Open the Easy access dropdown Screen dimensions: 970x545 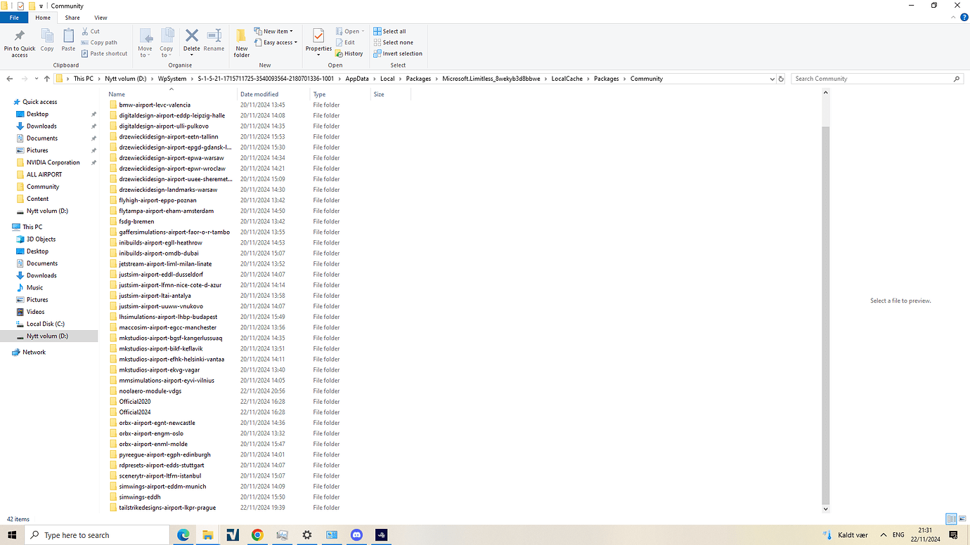(x=276, y=42)
